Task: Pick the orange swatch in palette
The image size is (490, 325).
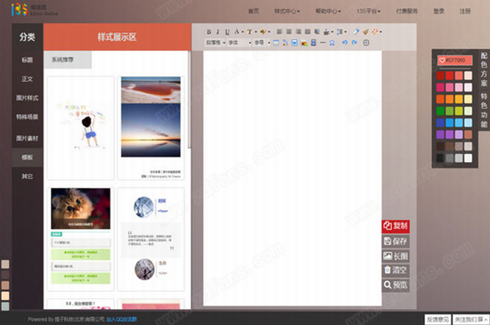Action: (x=449, y=99)
